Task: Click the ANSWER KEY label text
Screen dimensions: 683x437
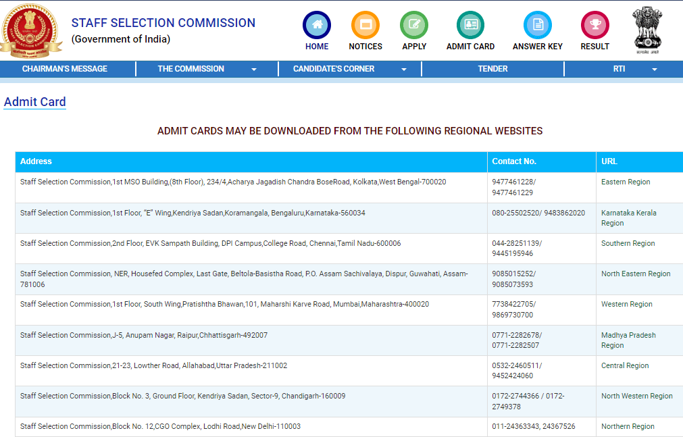Action: 538,46
